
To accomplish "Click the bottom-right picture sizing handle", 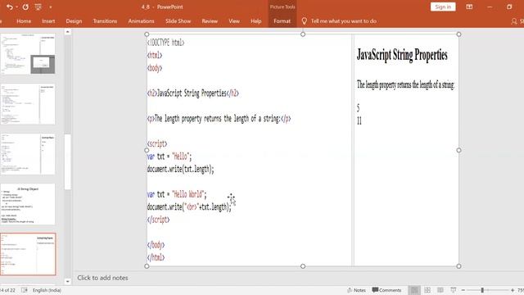I will (x=458, y=266).
